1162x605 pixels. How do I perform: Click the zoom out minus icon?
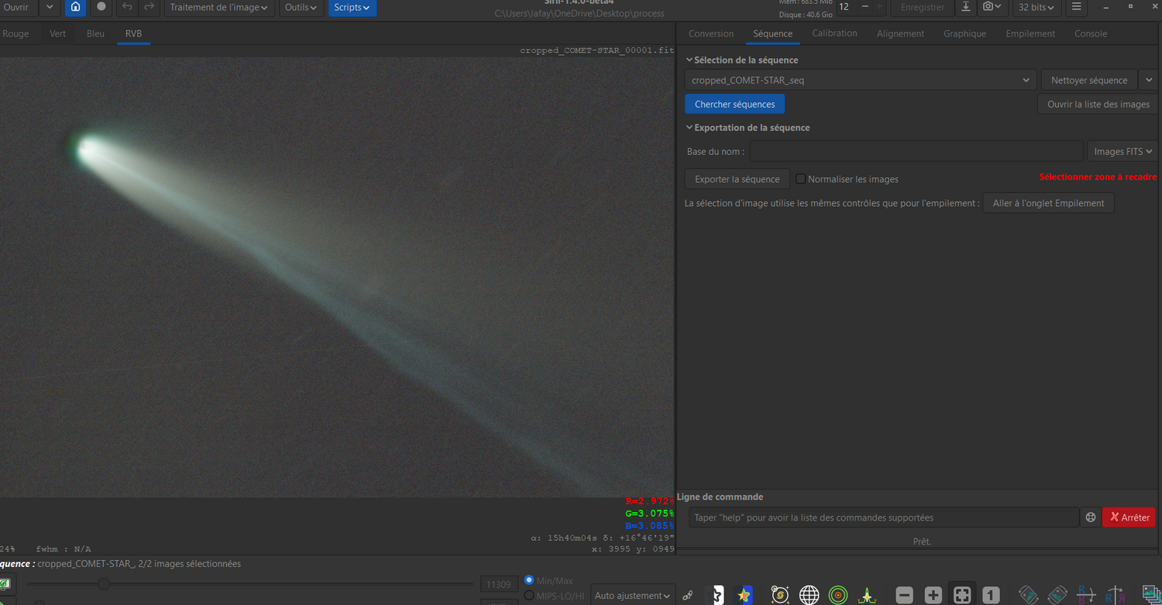[904, 595]
